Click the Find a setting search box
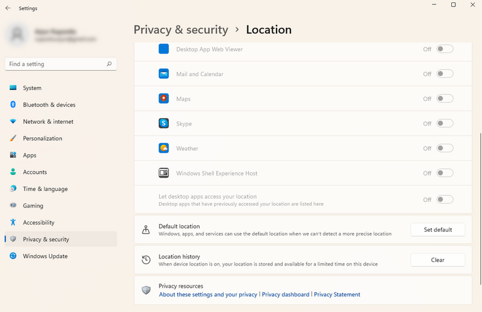This screenshot has height=312, width=482. (x=57, y=64)
